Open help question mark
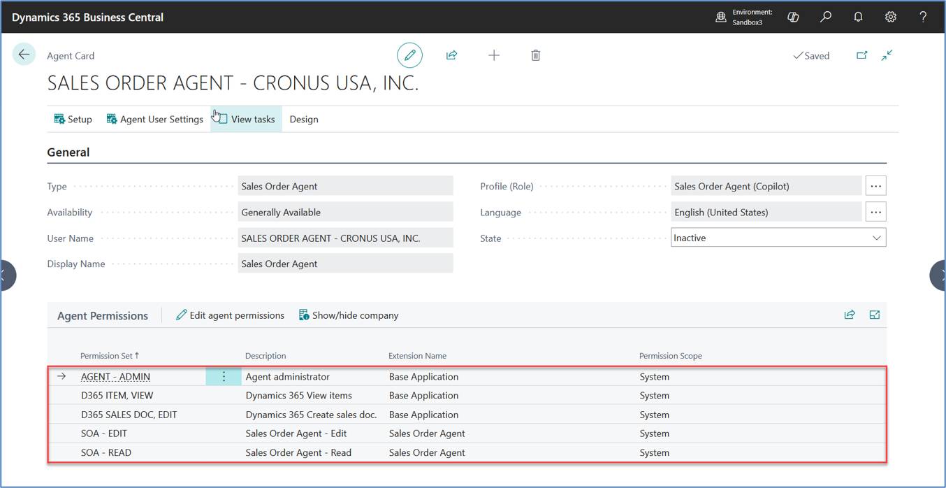 (x=923, y=17)
